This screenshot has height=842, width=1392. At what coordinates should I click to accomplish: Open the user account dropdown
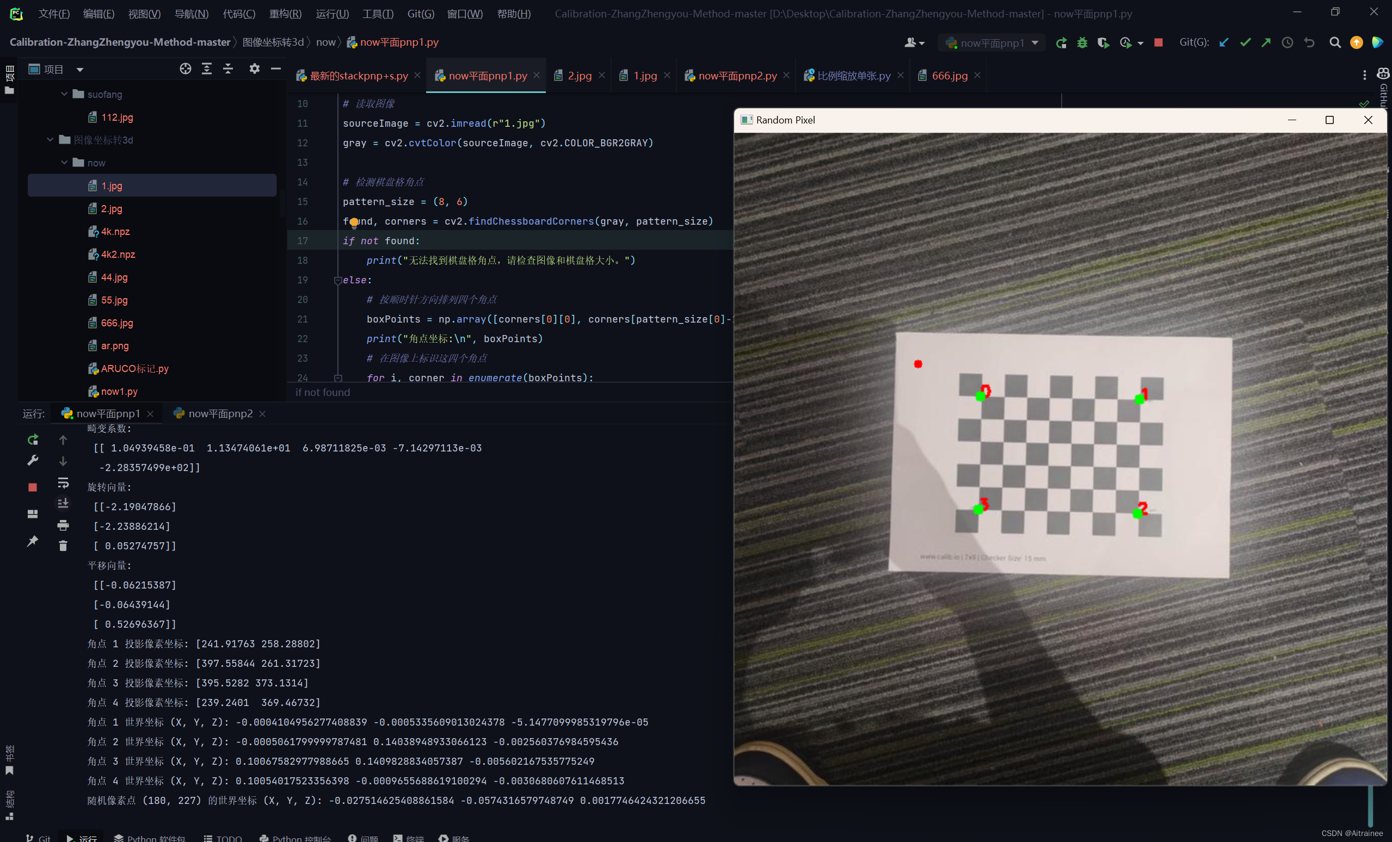pyautogui.click(x=914, y=43)
